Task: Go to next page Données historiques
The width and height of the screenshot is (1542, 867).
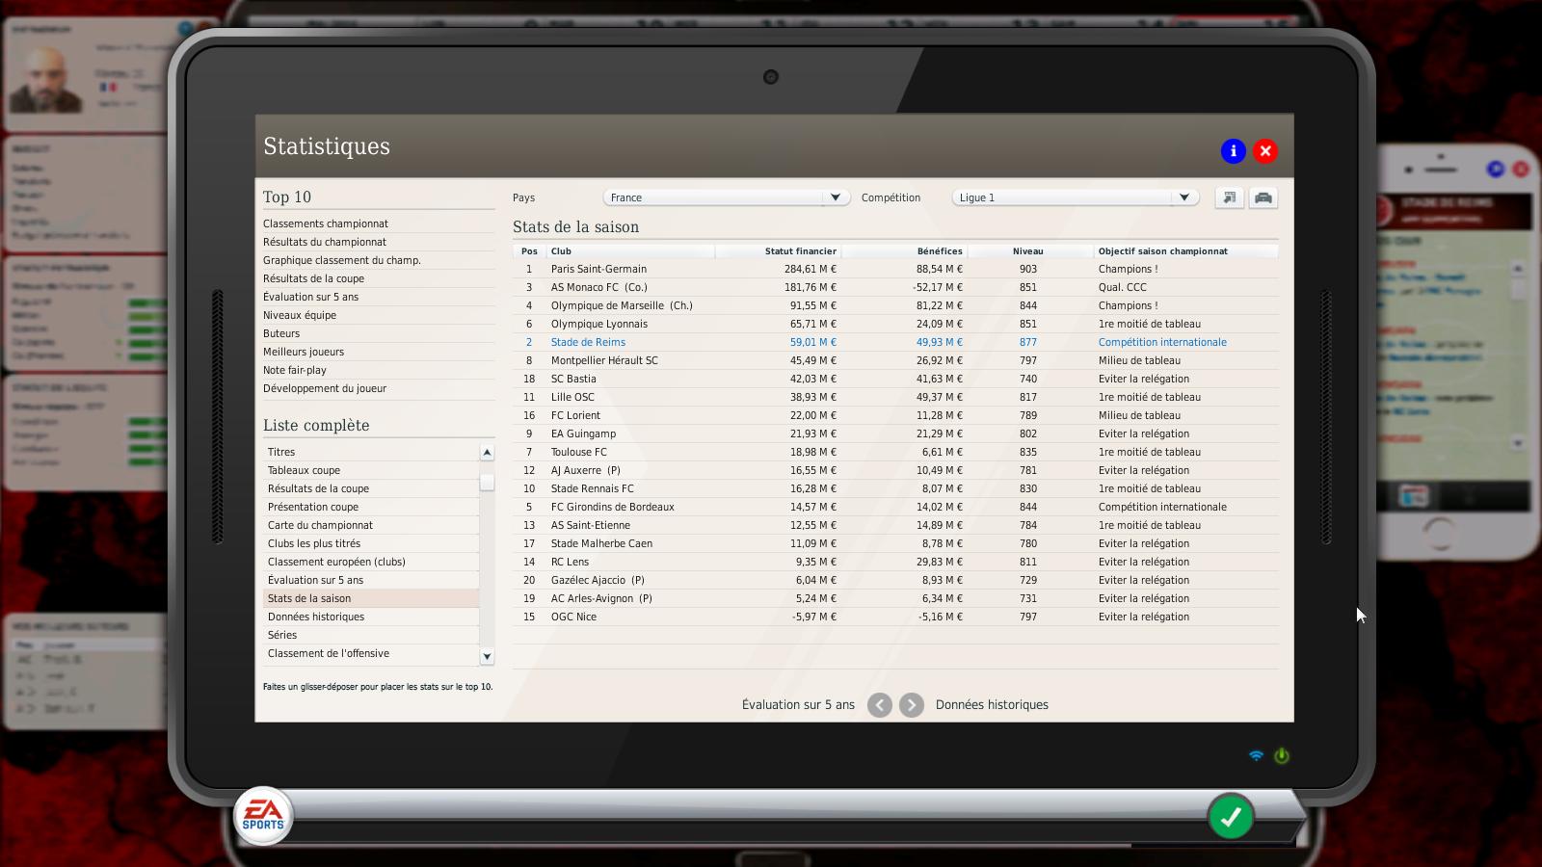Action: click(x=912, y=705)
